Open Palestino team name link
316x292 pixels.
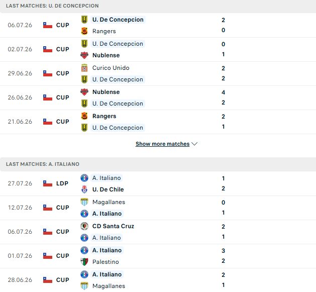click(106, 262)
